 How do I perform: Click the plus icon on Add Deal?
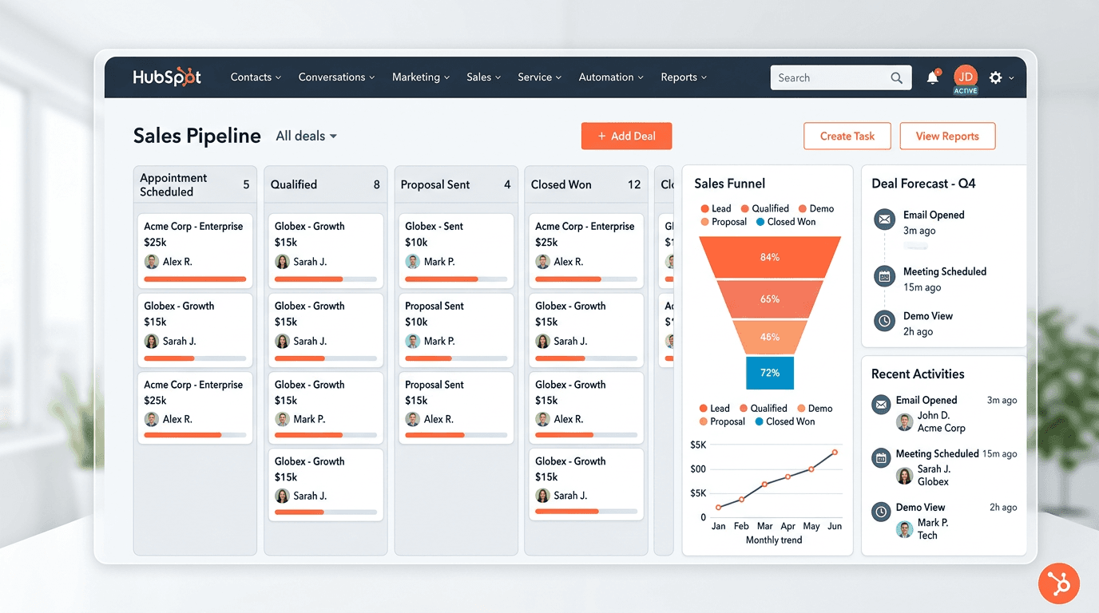coord(602,136)
